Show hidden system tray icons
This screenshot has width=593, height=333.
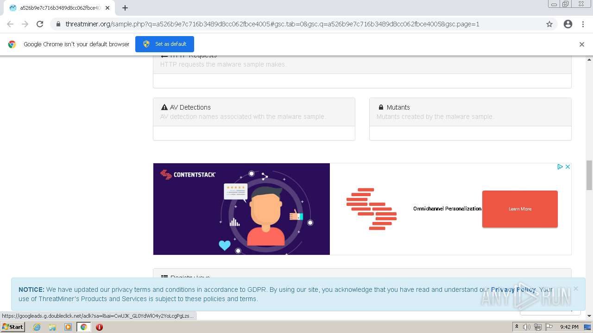pos(517,327)
